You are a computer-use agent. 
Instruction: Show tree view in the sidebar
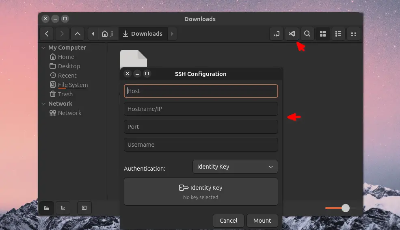pos(63,208)
